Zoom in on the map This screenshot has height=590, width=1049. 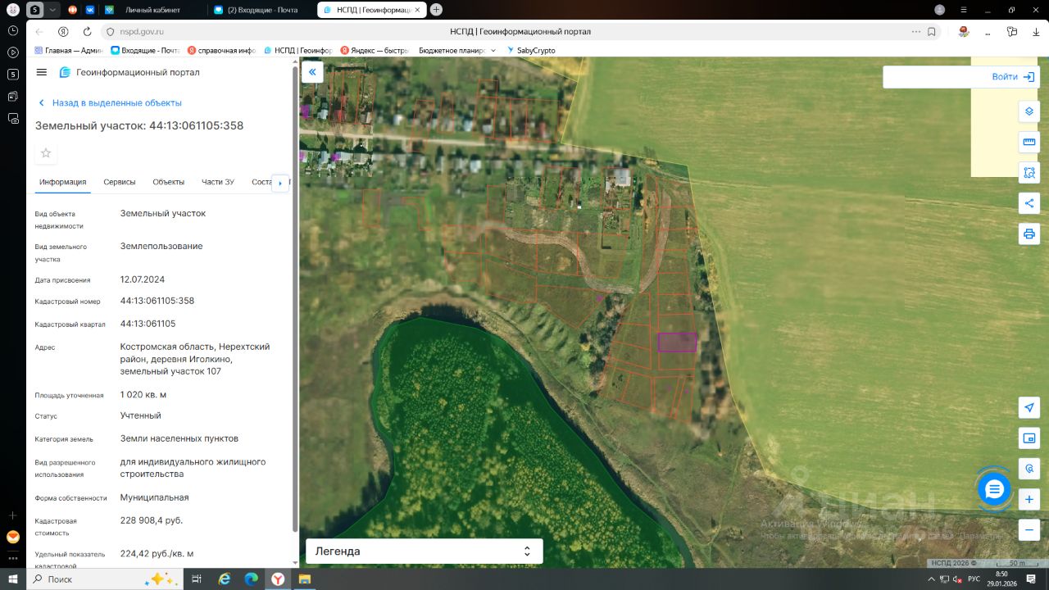point(1029,499)
